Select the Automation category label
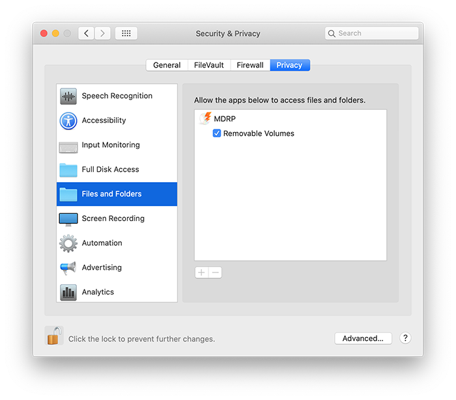456x400 pixels. click(x=102, y=243)
